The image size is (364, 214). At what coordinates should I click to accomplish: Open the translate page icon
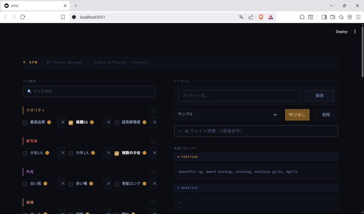coord(241,17)
